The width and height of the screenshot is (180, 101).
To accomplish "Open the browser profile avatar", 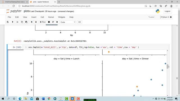I will [171, 6].
